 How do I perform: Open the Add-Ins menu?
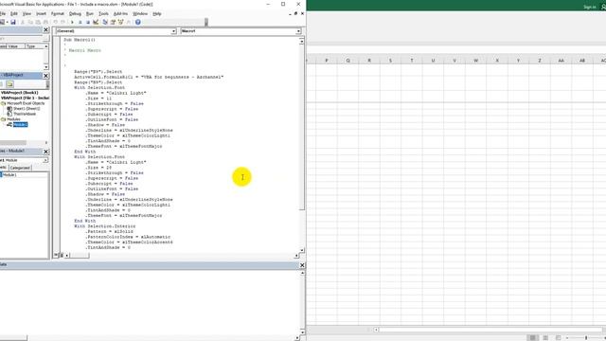[120, 13]
